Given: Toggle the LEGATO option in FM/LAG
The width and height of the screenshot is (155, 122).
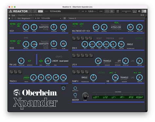Looking at the screenshot, I should pyautogui.click(x=59, y=57).
